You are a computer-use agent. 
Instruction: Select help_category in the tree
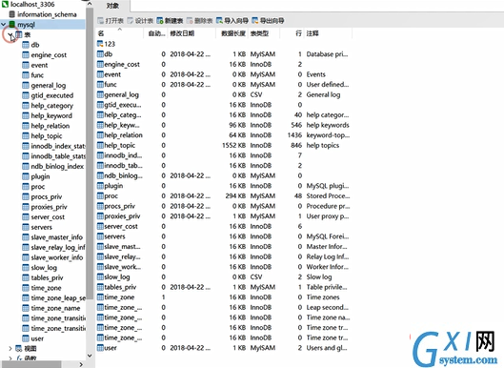52,106
